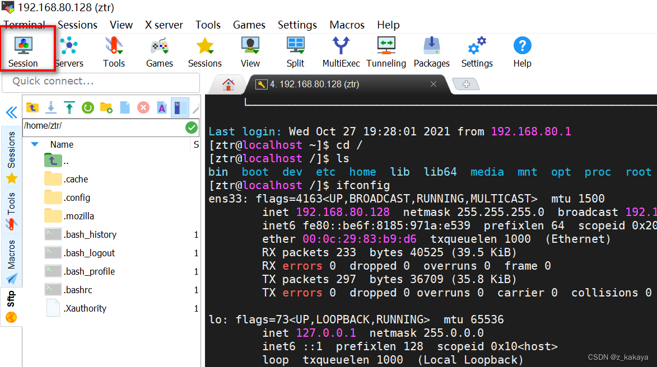Create a new remote folder
The image size is (657, 367).
pyautogui.click(x=106, y=107)
